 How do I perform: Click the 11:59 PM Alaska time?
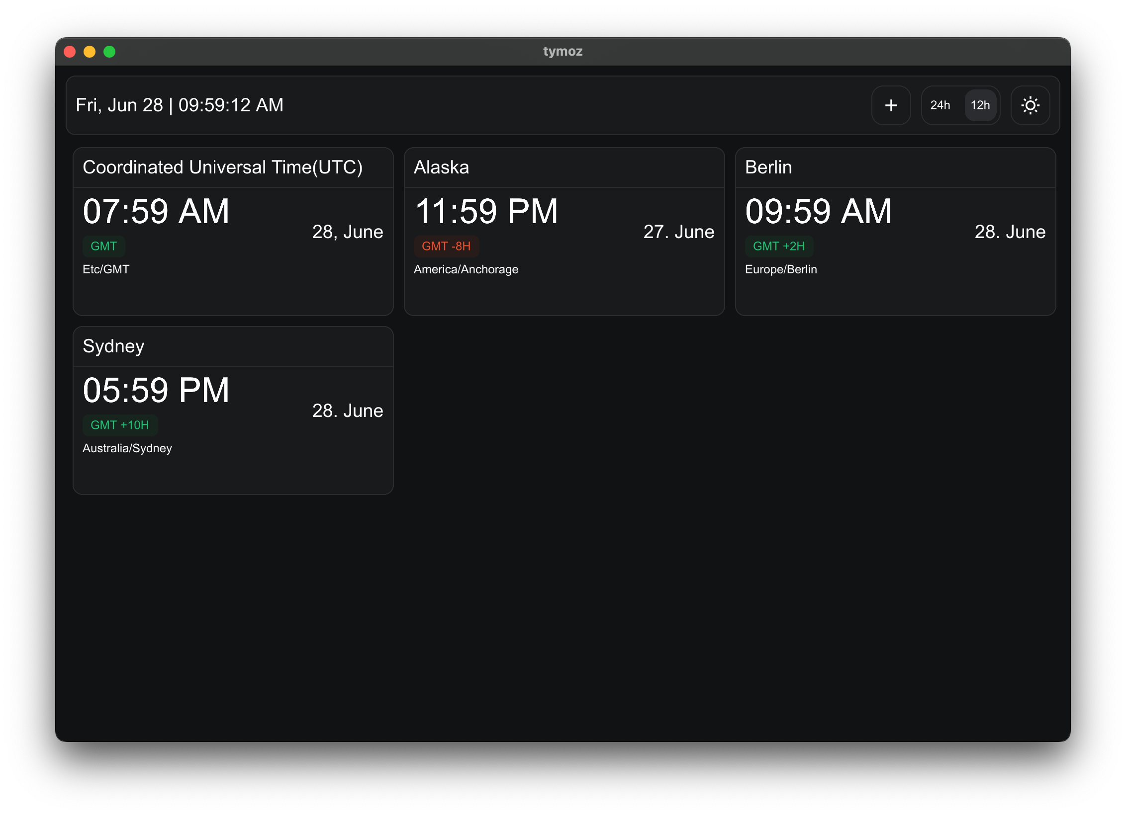486,211
